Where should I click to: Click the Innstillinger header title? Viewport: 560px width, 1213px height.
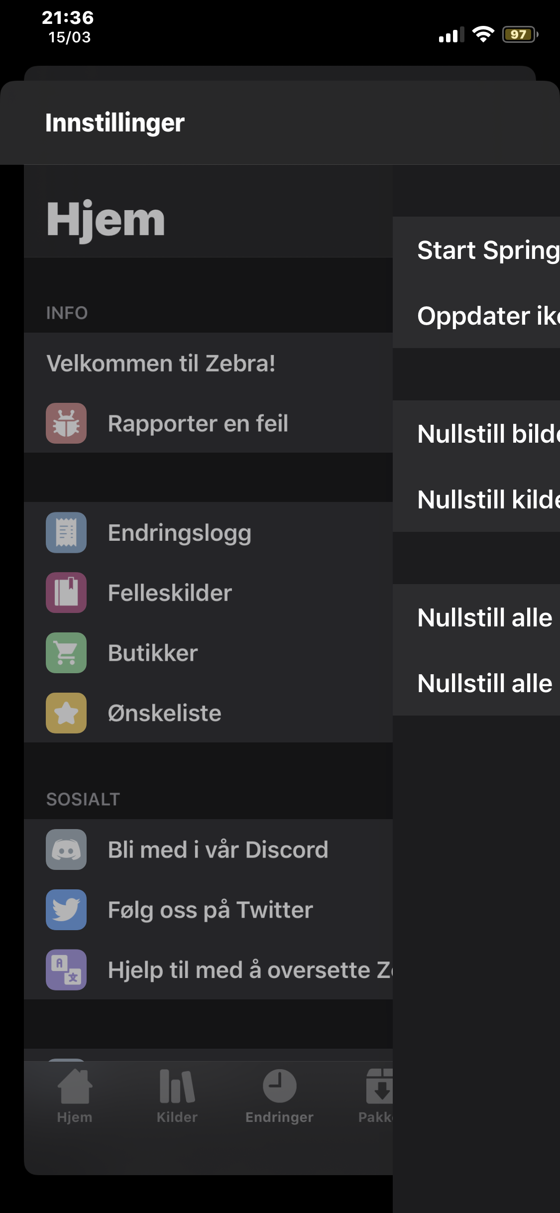[114, 123]
